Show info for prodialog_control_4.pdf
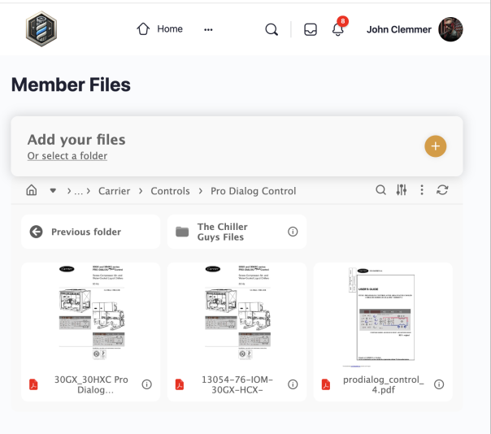This screenshot has height=434, width=491. [x=439, y=384]
